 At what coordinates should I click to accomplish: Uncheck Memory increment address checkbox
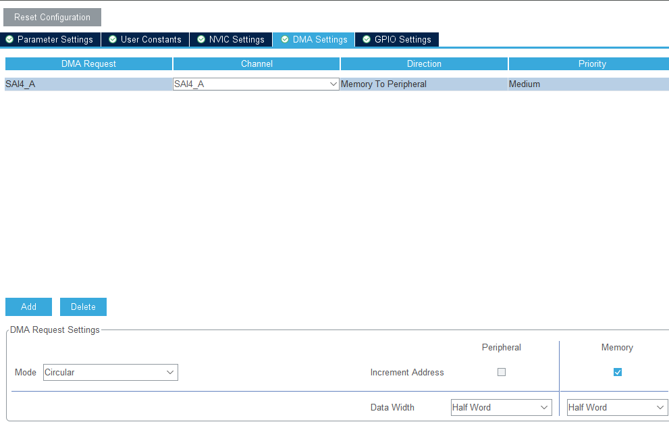(x=618, y=372)
